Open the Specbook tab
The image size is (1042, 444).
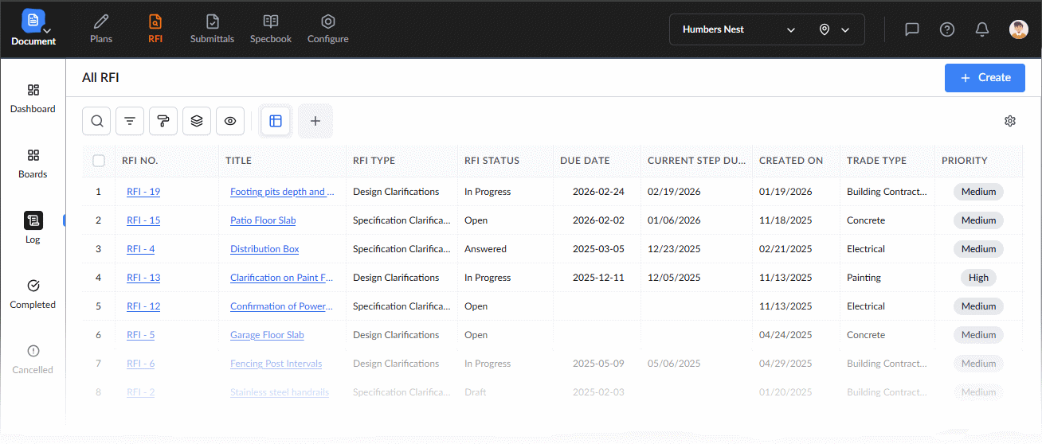[x=271, y=29]
